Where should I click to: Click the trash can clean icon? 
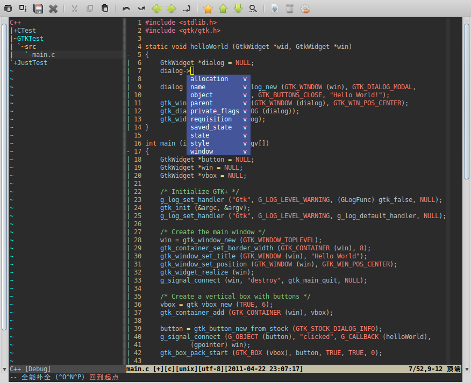click(x=290, y=9)
